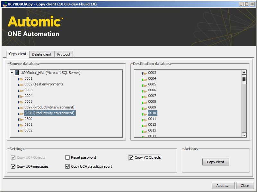Image resolution: width=257 pixels, height=192 pixels.
Task: Click the green icon of destination client 0007
Action: click(x=145, y=96)
